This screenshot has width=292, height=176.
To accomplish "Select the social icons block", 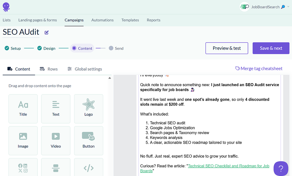I will (x=23, y=168).
